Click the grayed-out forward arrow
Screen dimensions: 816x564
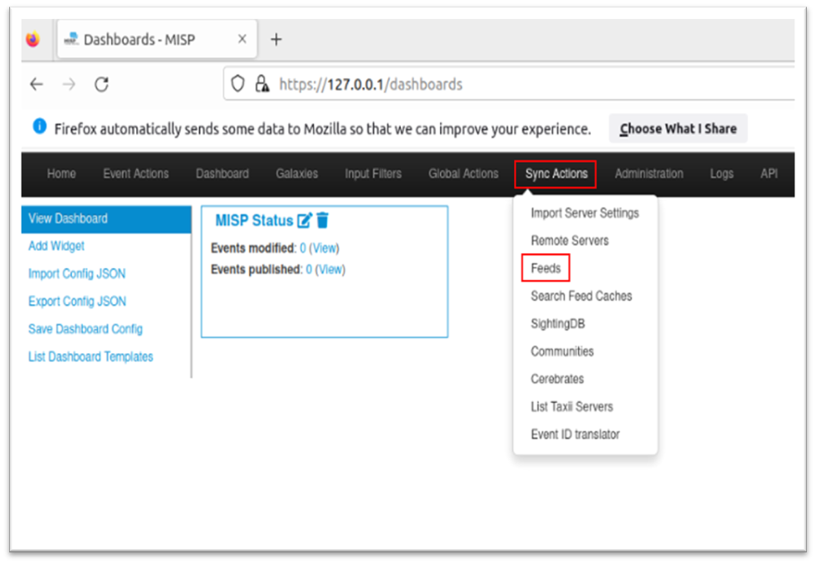point(68,84)
